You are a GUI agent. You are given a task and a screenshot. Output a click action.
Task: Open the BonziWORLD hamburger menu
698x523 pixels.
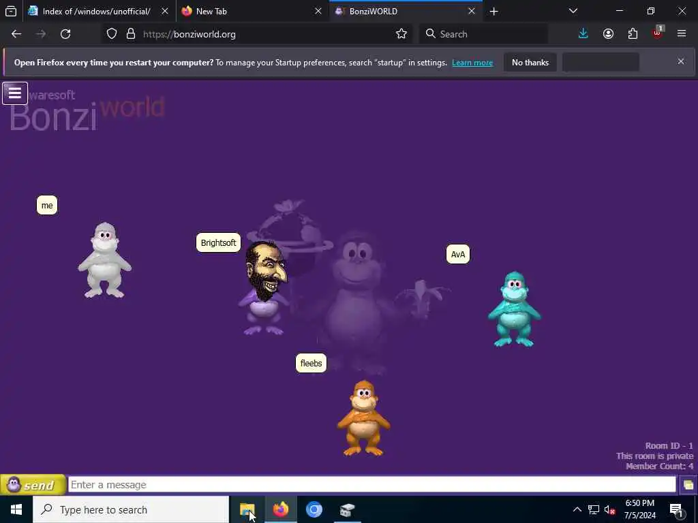click(x=15, y=93)
